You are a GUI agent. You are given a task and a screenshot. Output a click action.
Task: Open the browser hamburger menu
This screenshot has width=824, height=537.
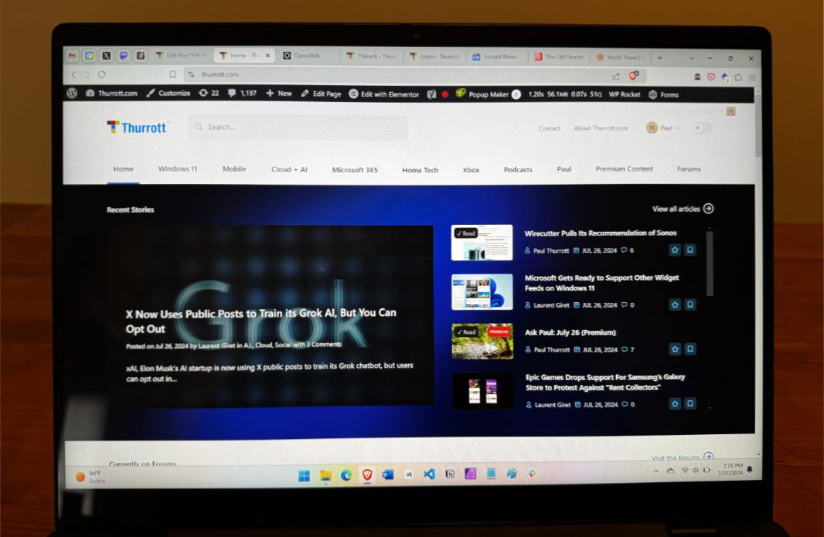pyautogui.click(x=752, y=77)
